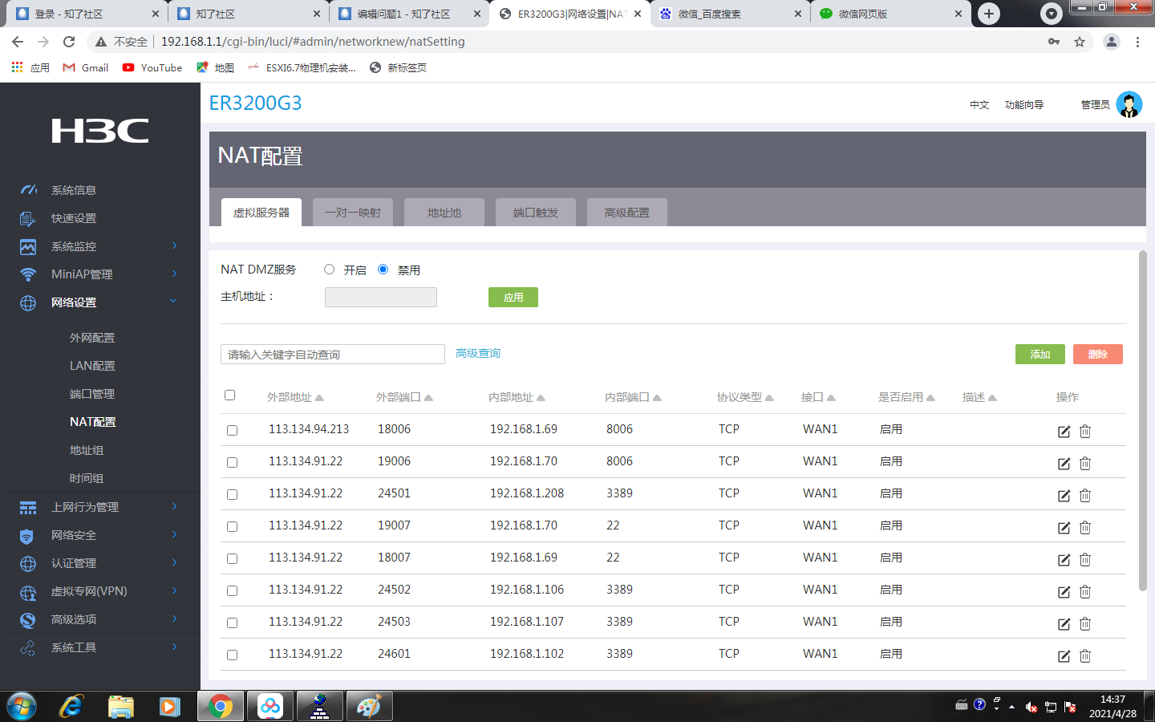Switch to the 地址池 tab
Screen dimensions: 1155x722
coord(444,213)
